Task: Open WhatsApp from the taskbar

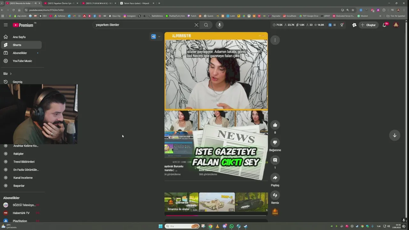Action: 232,226
